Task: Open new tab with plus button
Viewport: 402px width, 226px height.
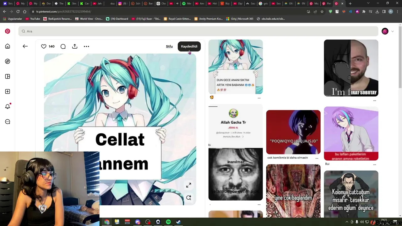Action: [x=350, y=3]
